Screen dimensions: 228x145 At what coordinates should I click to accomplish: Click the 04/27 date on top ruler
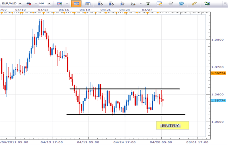[x=147, y=10]
